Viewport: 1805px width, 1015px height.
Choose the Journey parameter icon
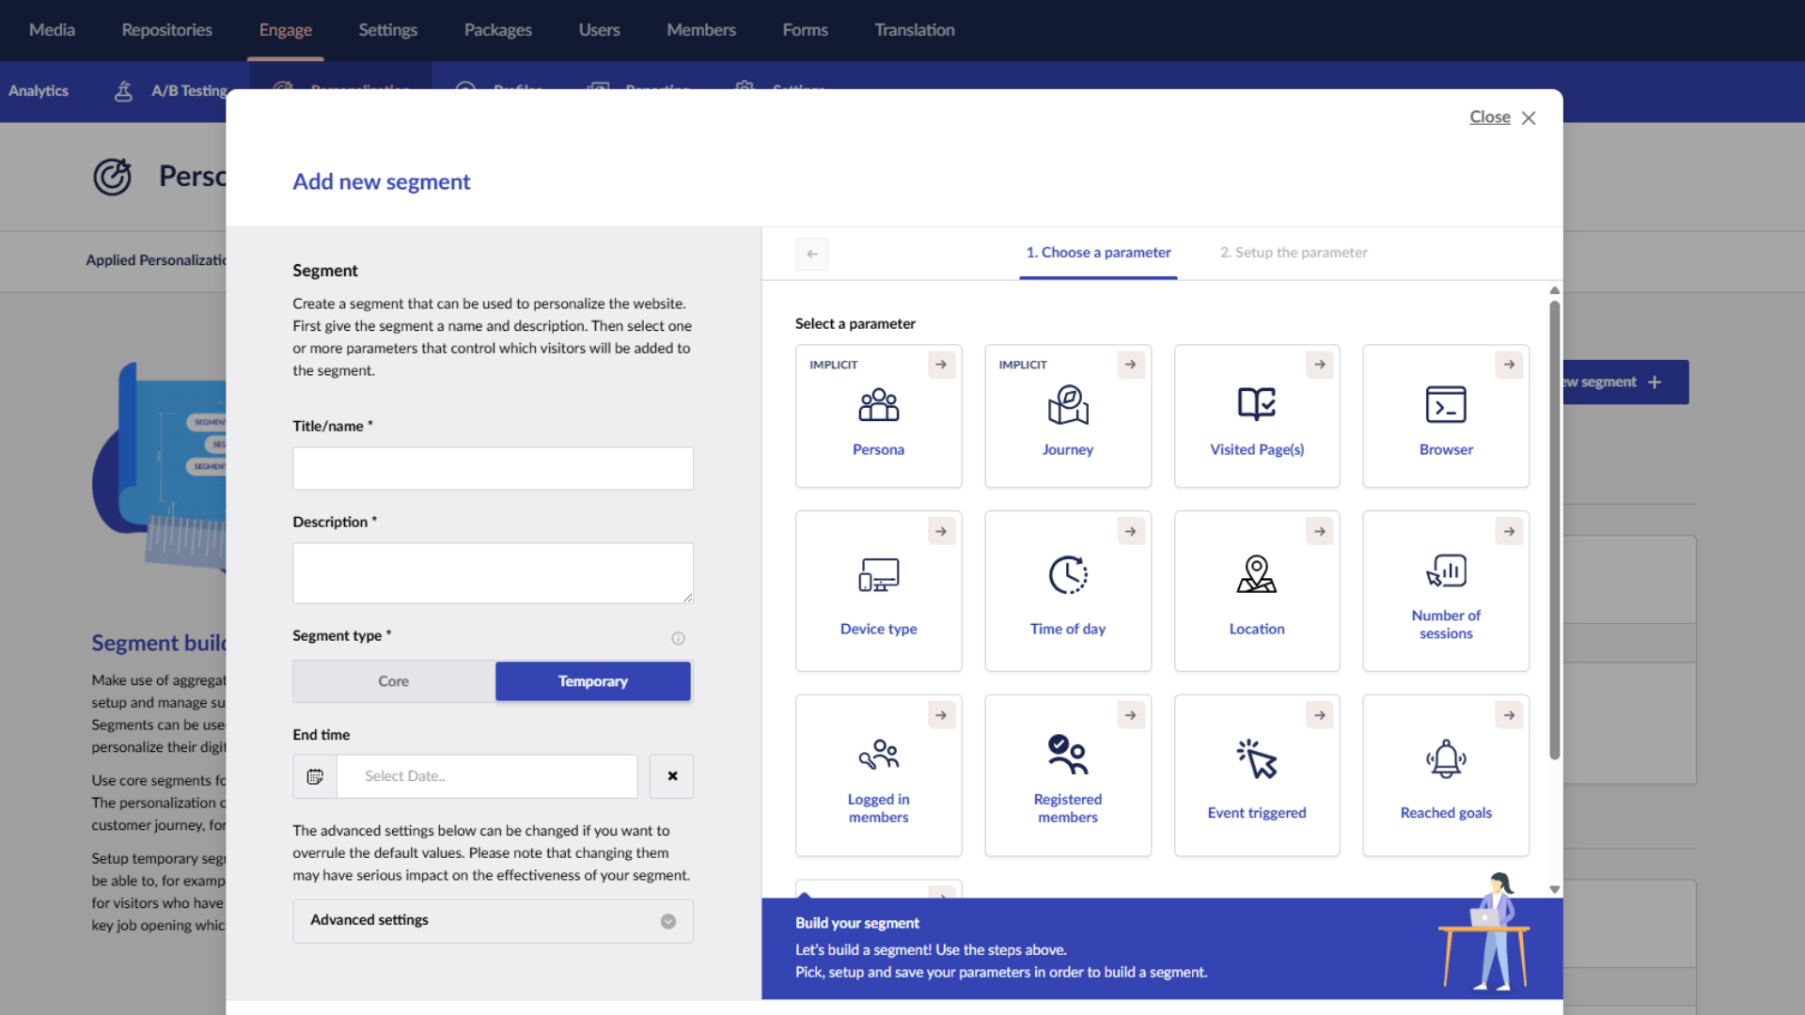click(1067, 405)
